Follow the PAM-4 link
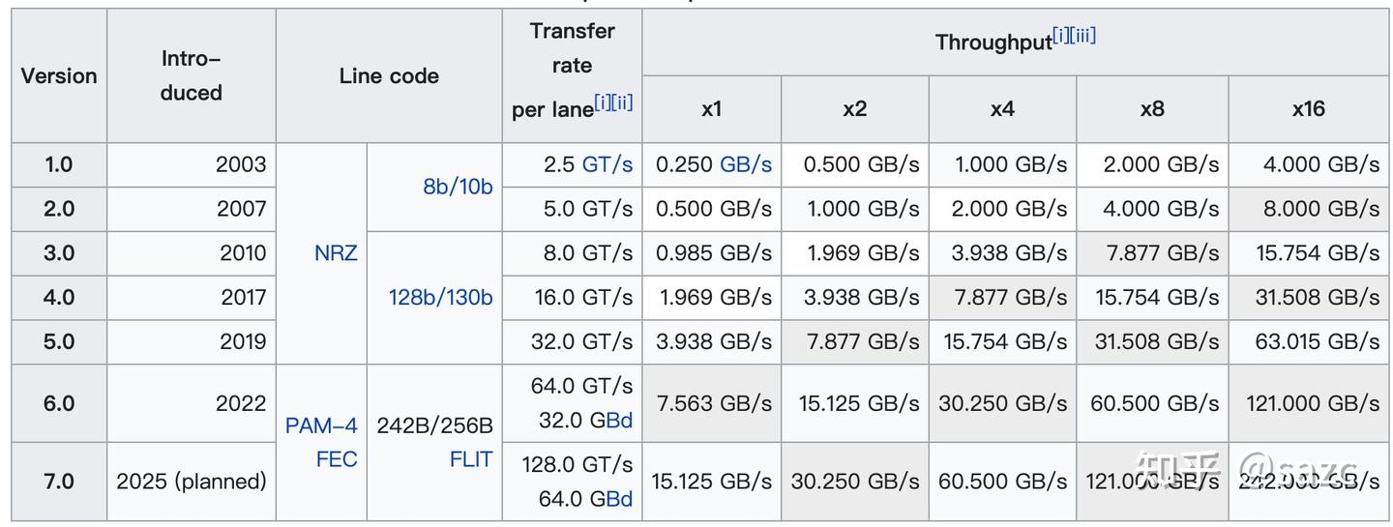Viewport: 1393px width, 527px height. pos(321,425)
